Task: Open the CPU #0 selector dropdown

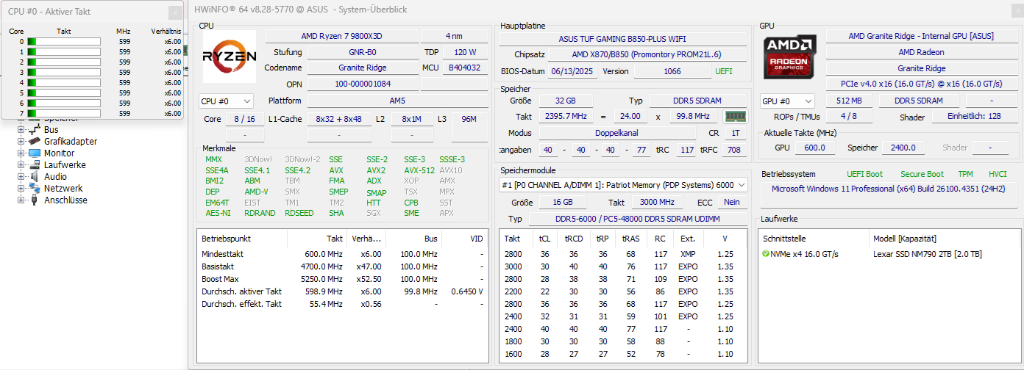Action: click(226, 101)
